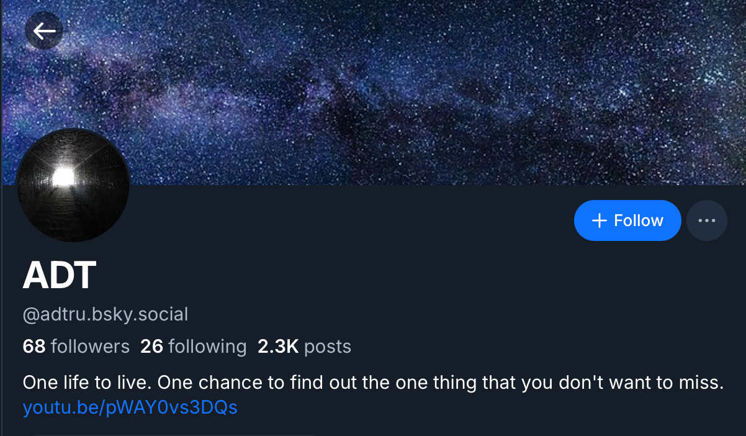Click the 2.3K posts count

(x=304, y=346)
